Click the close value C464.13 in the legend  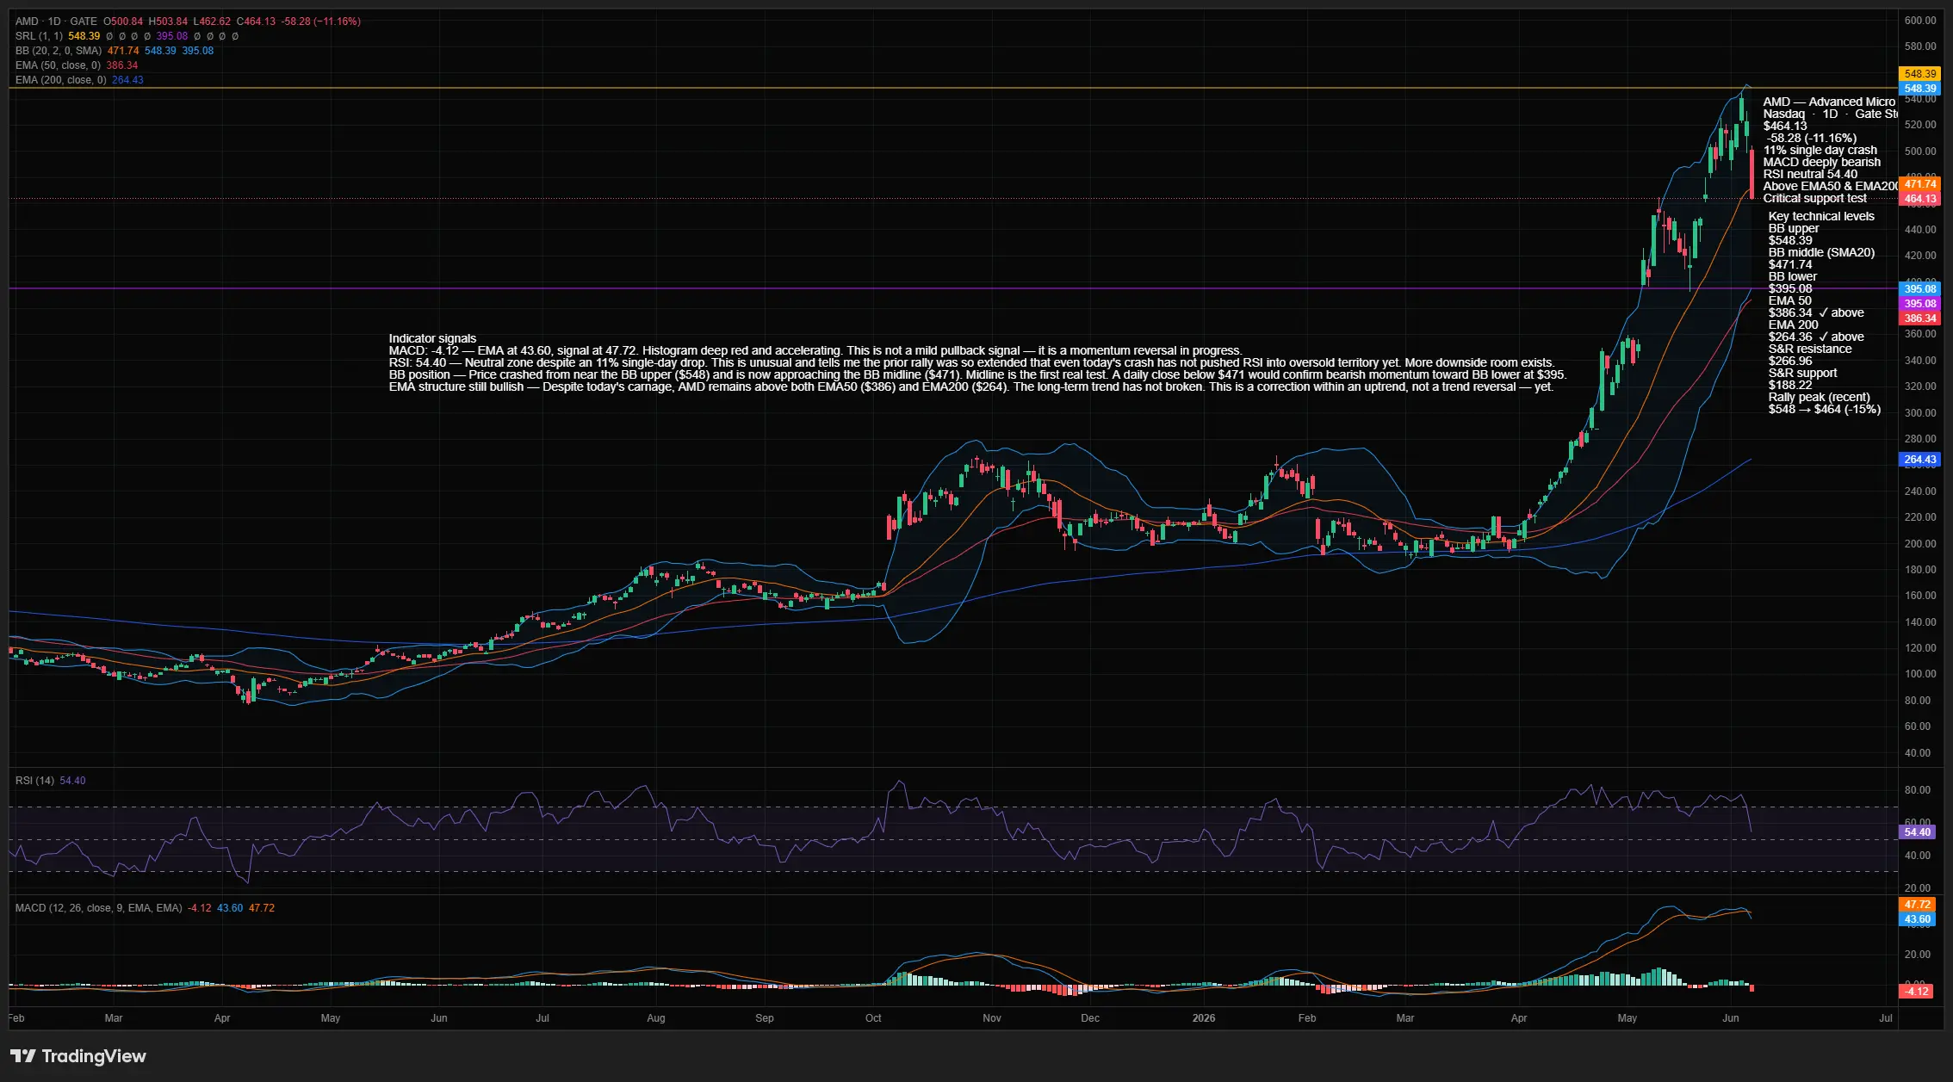[x=257, y=22]
